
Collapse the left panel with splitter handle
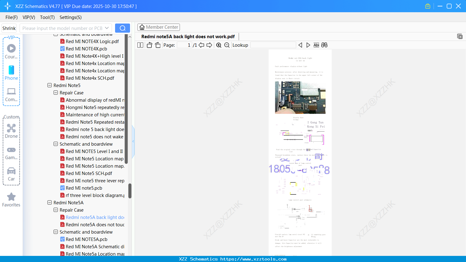click(133, 141)
